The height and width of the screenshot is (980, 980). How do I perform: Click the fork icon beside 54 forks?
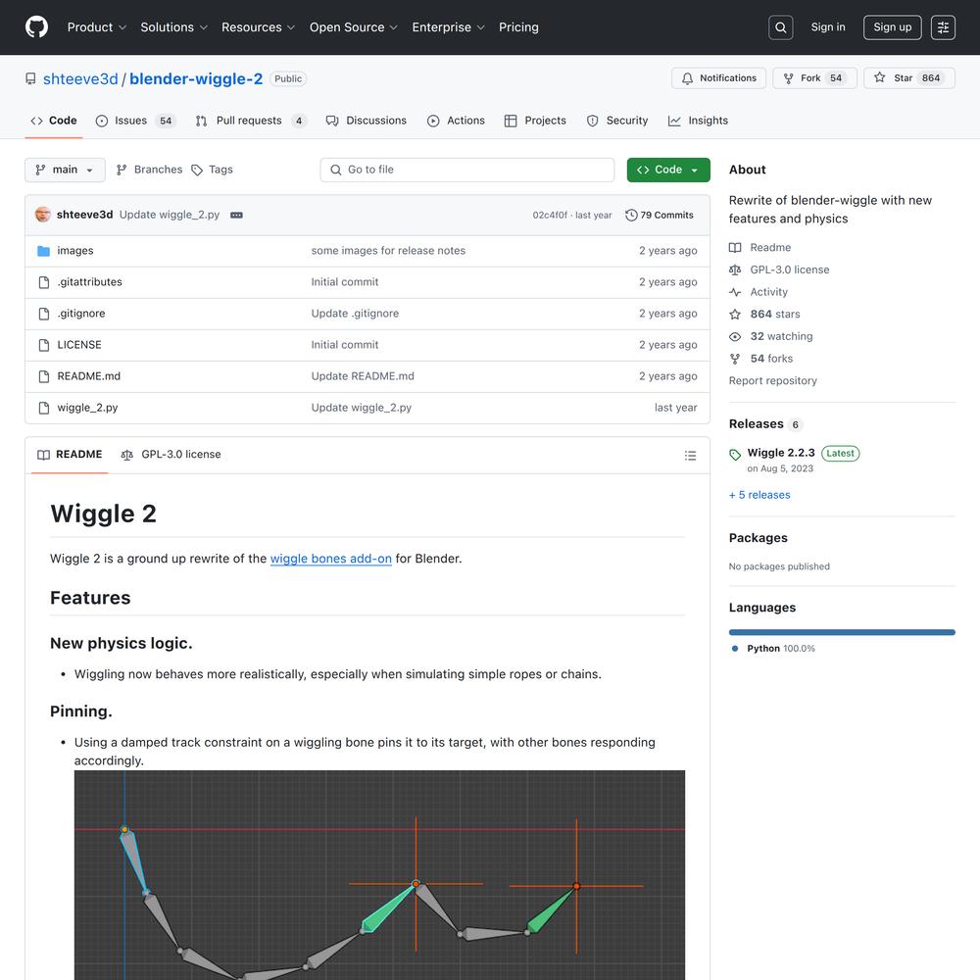(x=735, y=359)
